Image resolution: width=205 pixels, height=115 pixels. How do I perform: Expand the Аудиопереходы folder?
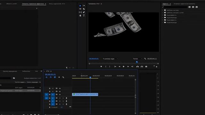point(163,18)
